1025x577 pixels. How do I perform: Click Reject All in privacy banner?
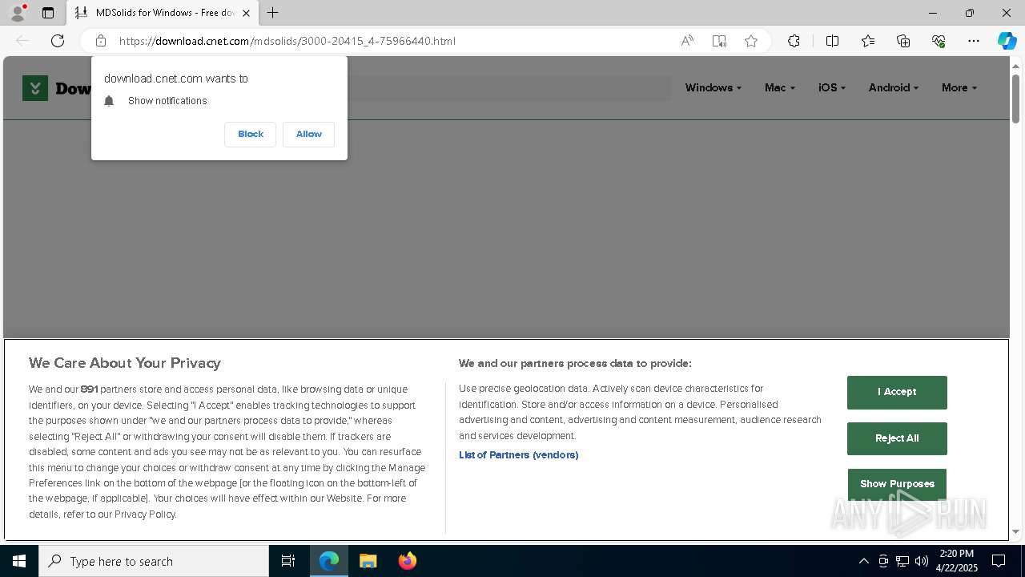897,438
